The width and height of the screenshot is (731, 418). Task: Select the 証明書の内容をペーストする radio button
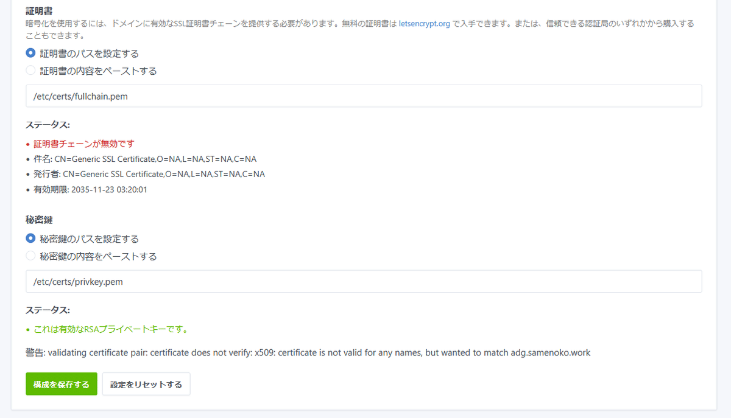coord(30,70)
